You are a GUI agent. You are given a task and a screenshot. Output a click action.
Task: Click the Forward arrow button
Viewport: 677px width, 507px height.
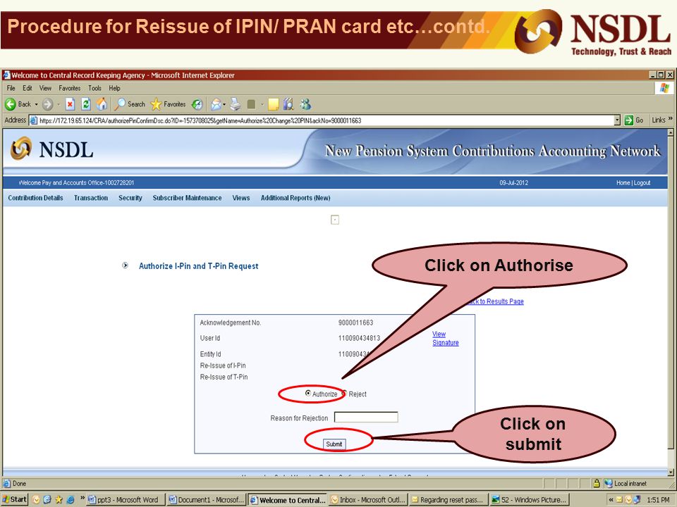coord(47,104)
